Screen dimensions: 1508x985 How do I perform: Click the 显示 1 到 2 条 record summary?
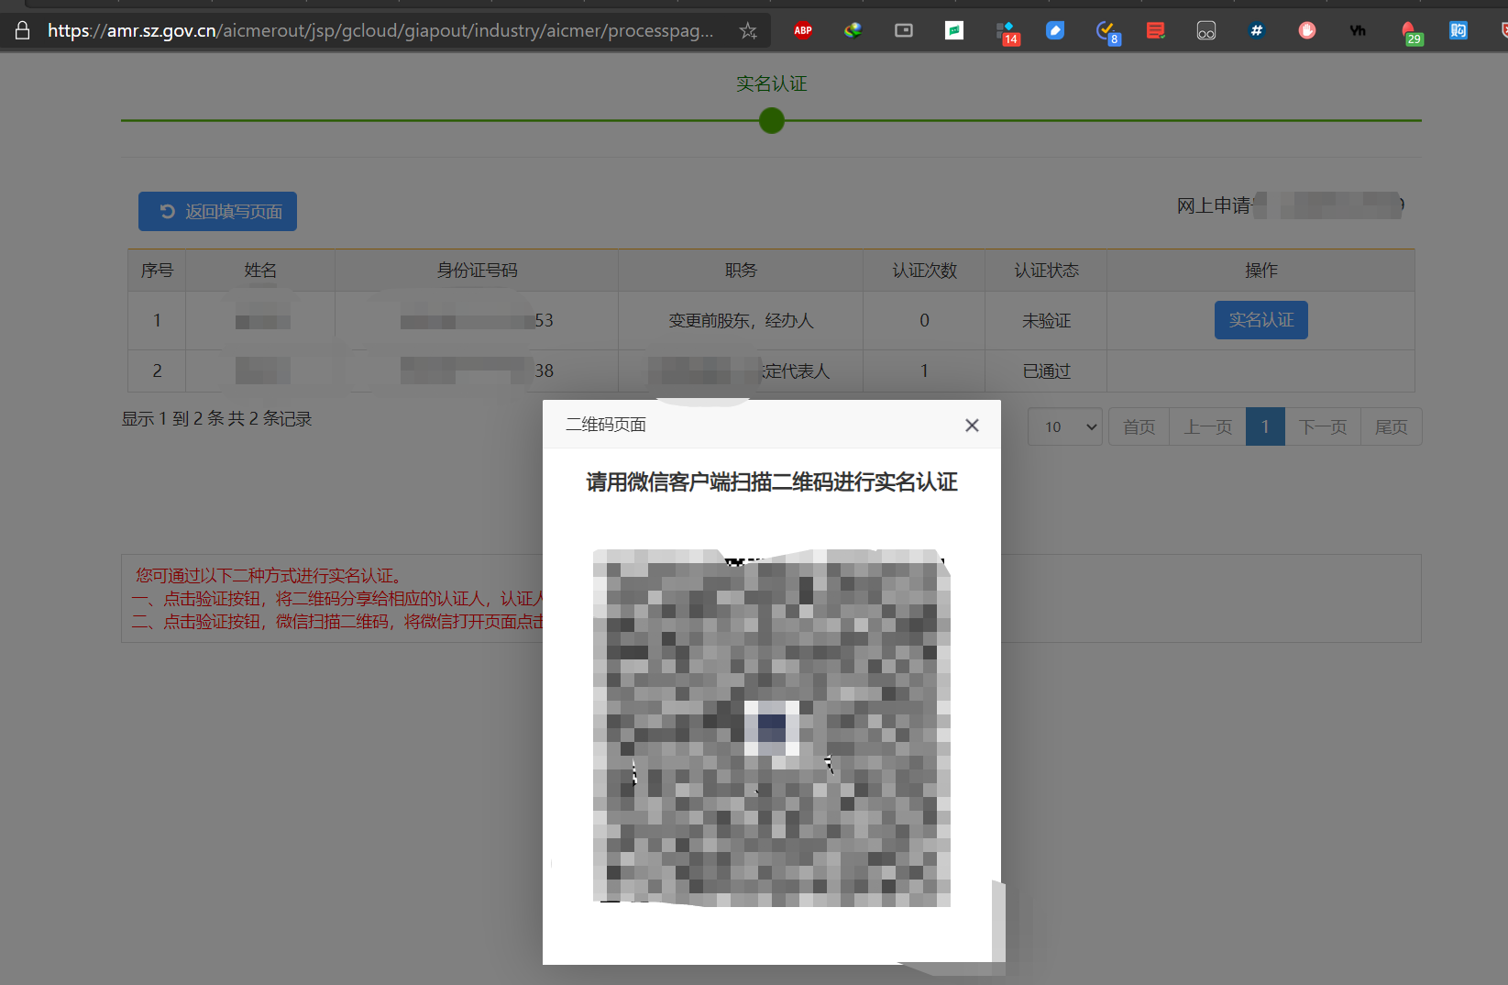tap(216, 418)
